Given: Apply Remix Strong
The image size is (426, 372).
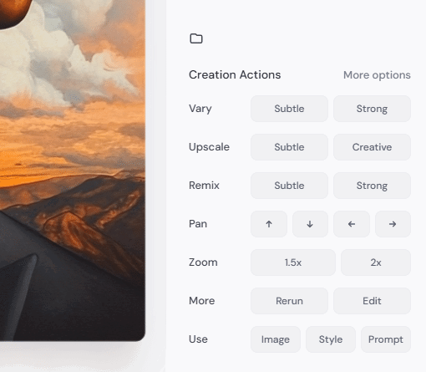Looking at the screenshot, I should pyautogui.click(x=372, y=186).
